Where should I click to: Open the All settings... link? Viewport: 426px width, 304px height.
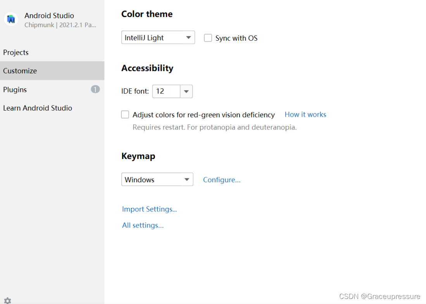143,225
